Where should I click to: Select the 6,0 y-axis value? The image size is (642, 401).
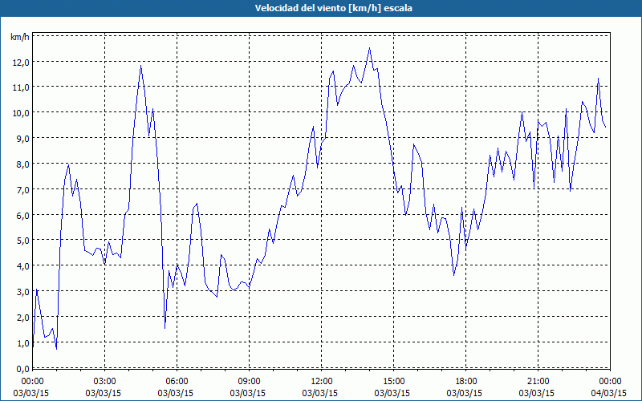22,216
